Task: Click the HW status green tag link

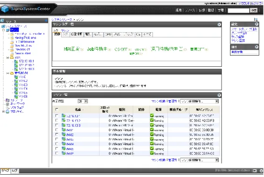Action: (71, 49)
